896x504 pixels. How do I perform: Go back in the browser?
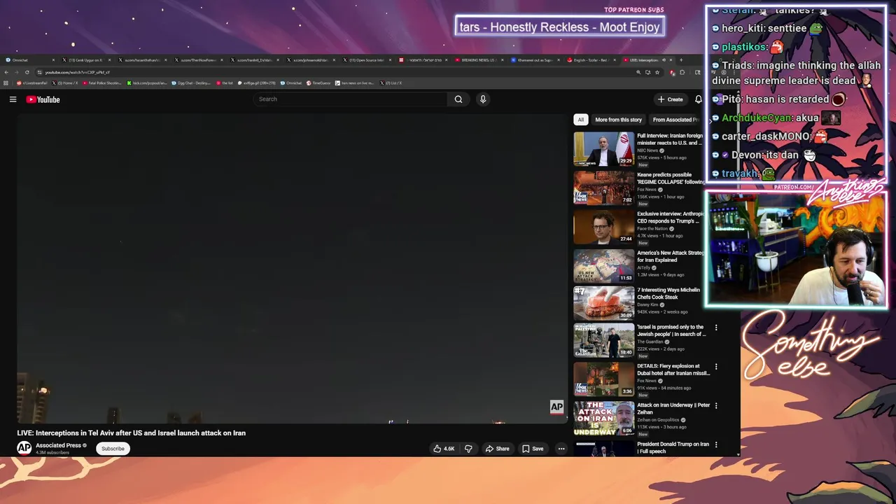pyautogui.click(x=6, y=72)
